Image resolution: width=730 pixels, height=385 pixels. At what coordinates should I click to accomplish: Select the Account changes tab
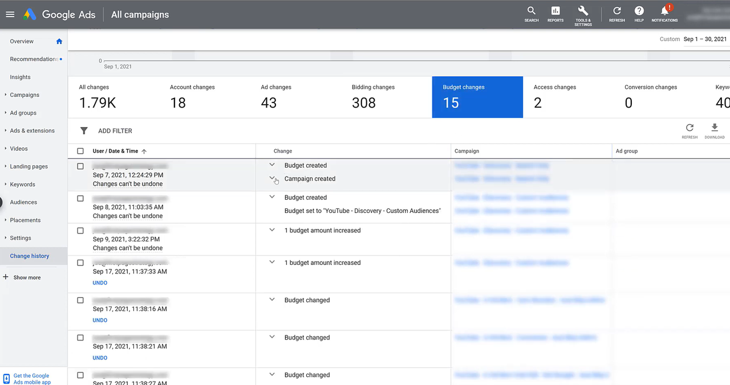(204, 97)
